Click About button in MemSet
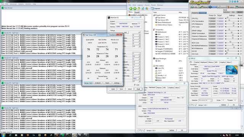This screenshot has width=244, height=137. (130, 89)
